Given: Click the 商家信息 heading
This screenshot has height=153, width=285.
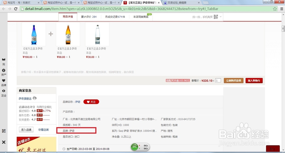Looking at the screenshot, I should coord(25,91).
